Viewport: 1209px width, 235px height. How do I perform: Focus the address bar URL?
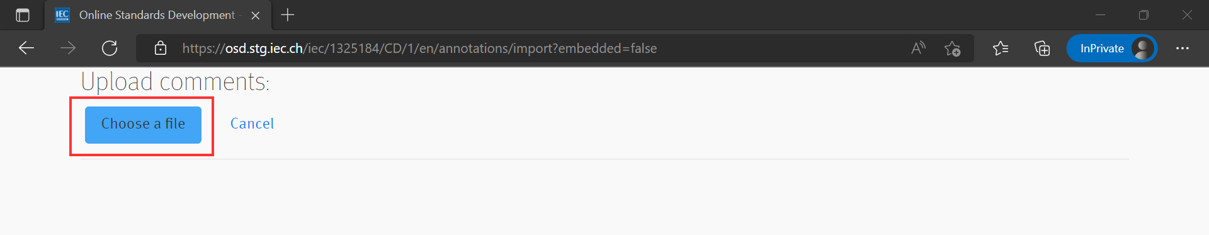(419, 49)
